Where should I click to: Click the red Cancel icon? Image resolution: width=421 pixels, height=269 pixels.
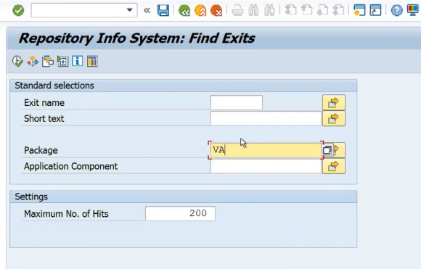pos(216,10)
